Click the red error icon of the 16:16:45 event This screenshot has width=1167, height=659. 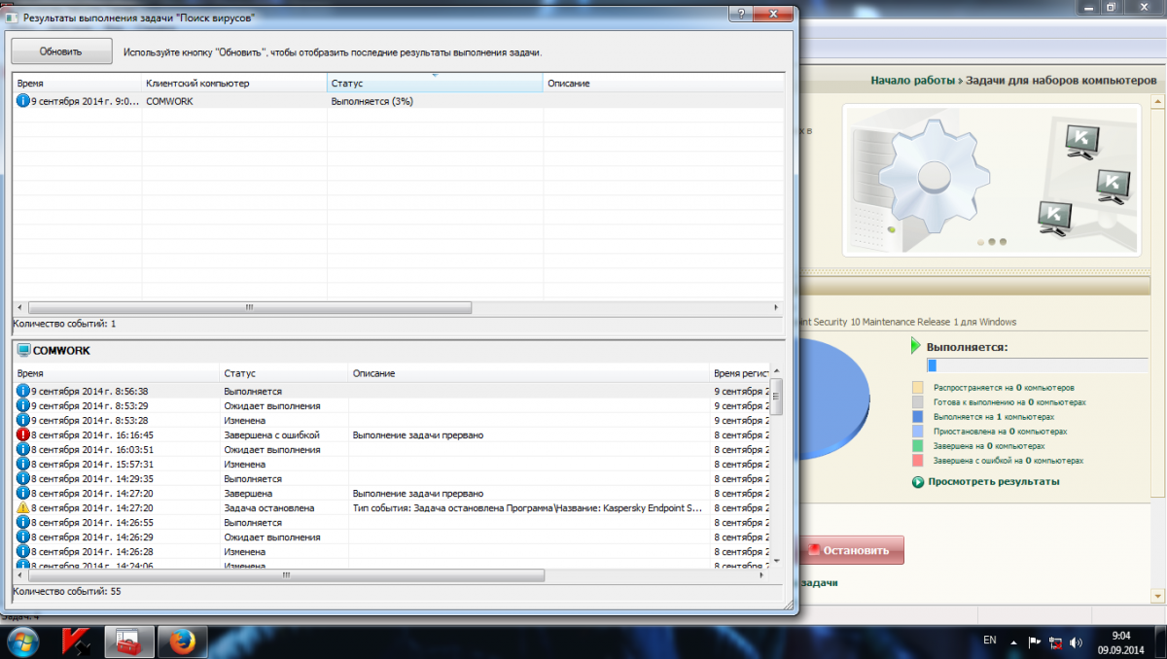pos(23,434)
